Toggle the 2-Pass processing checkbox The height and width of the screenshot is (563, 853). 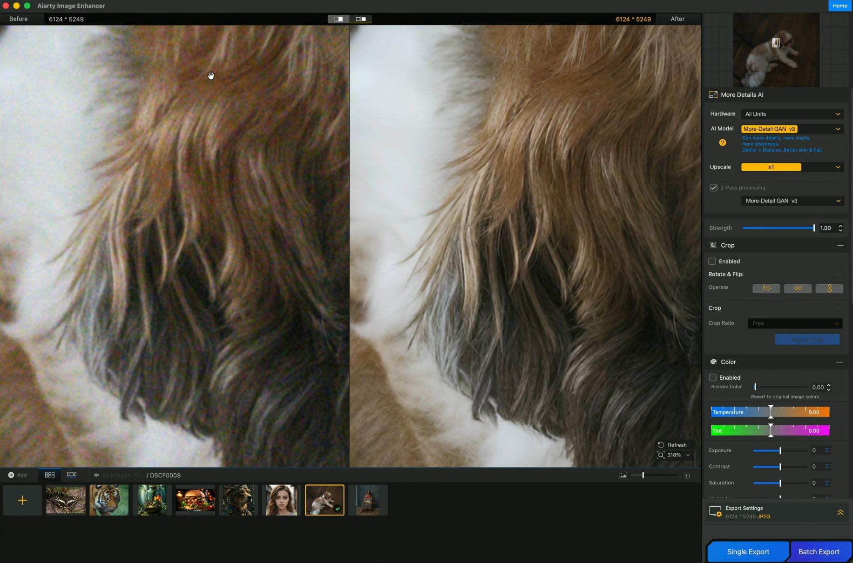pyautogui.click(x=713, y=188)
